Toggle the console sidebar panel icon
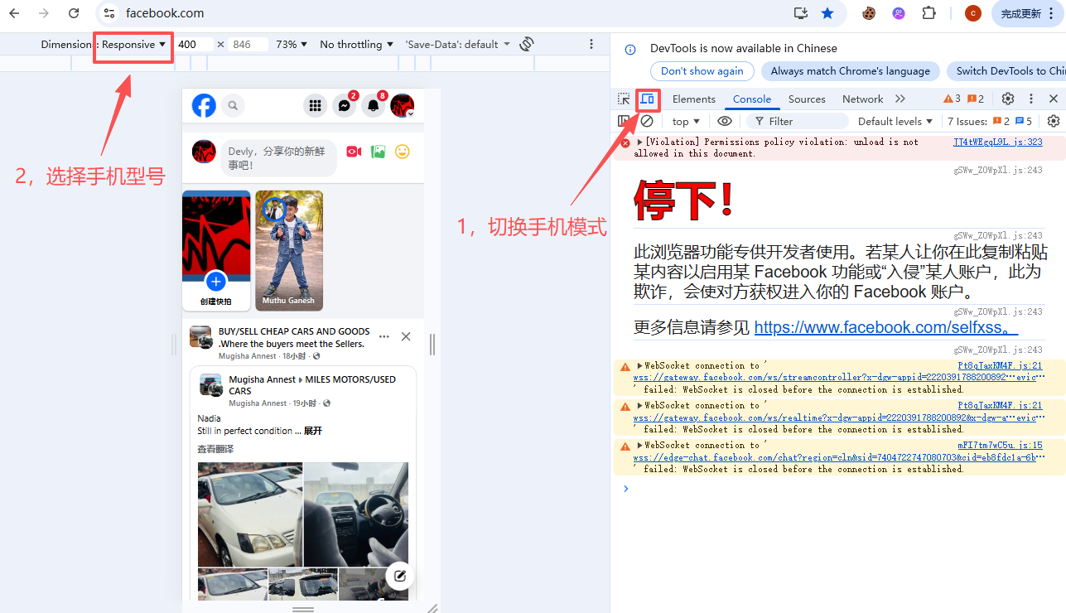This screenshot has width=1066, height=613. [624, 121]
